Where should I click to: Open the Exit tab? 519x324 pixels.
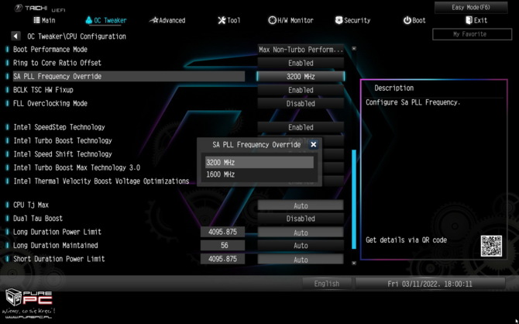(x=476, y=20)
